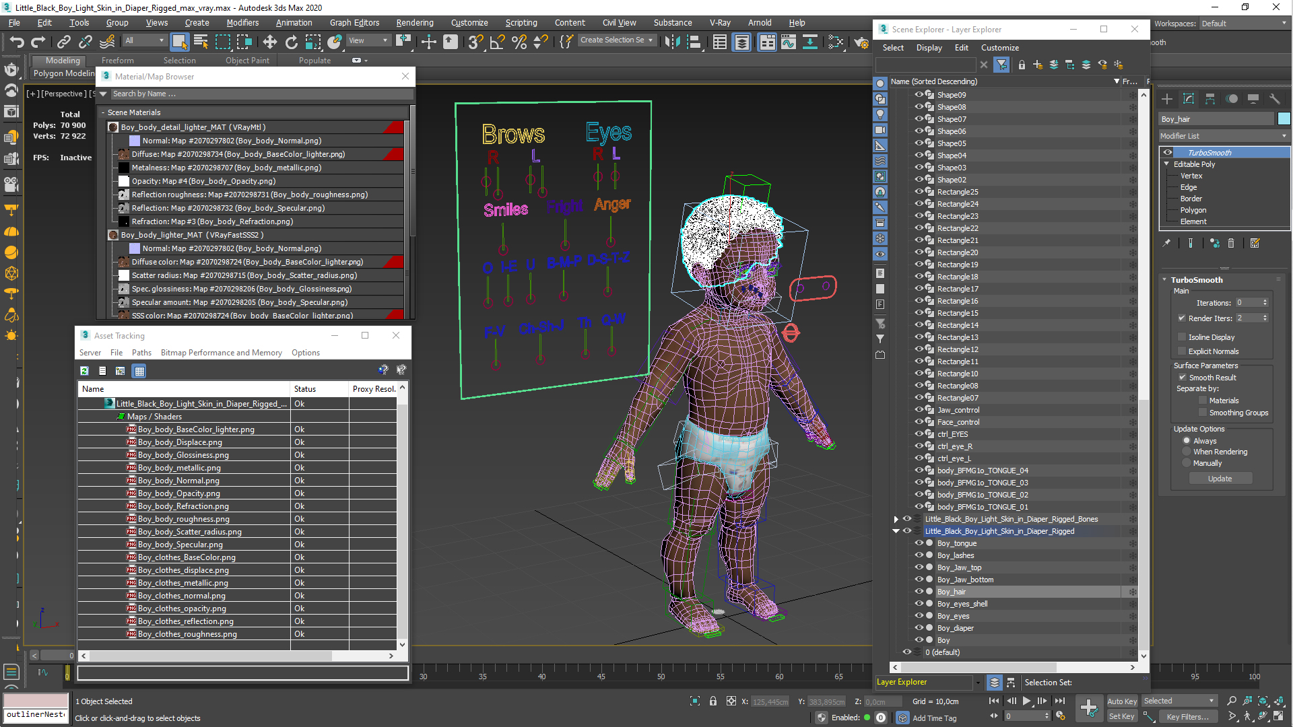The width and height of the screenshot is (1293, 727).
Task: Open the Curve Editor from toolbar
Action: 789,42
